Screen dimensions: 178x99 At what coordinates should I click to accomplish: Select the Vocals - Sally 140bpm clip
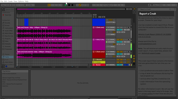(x=44, y=32)
